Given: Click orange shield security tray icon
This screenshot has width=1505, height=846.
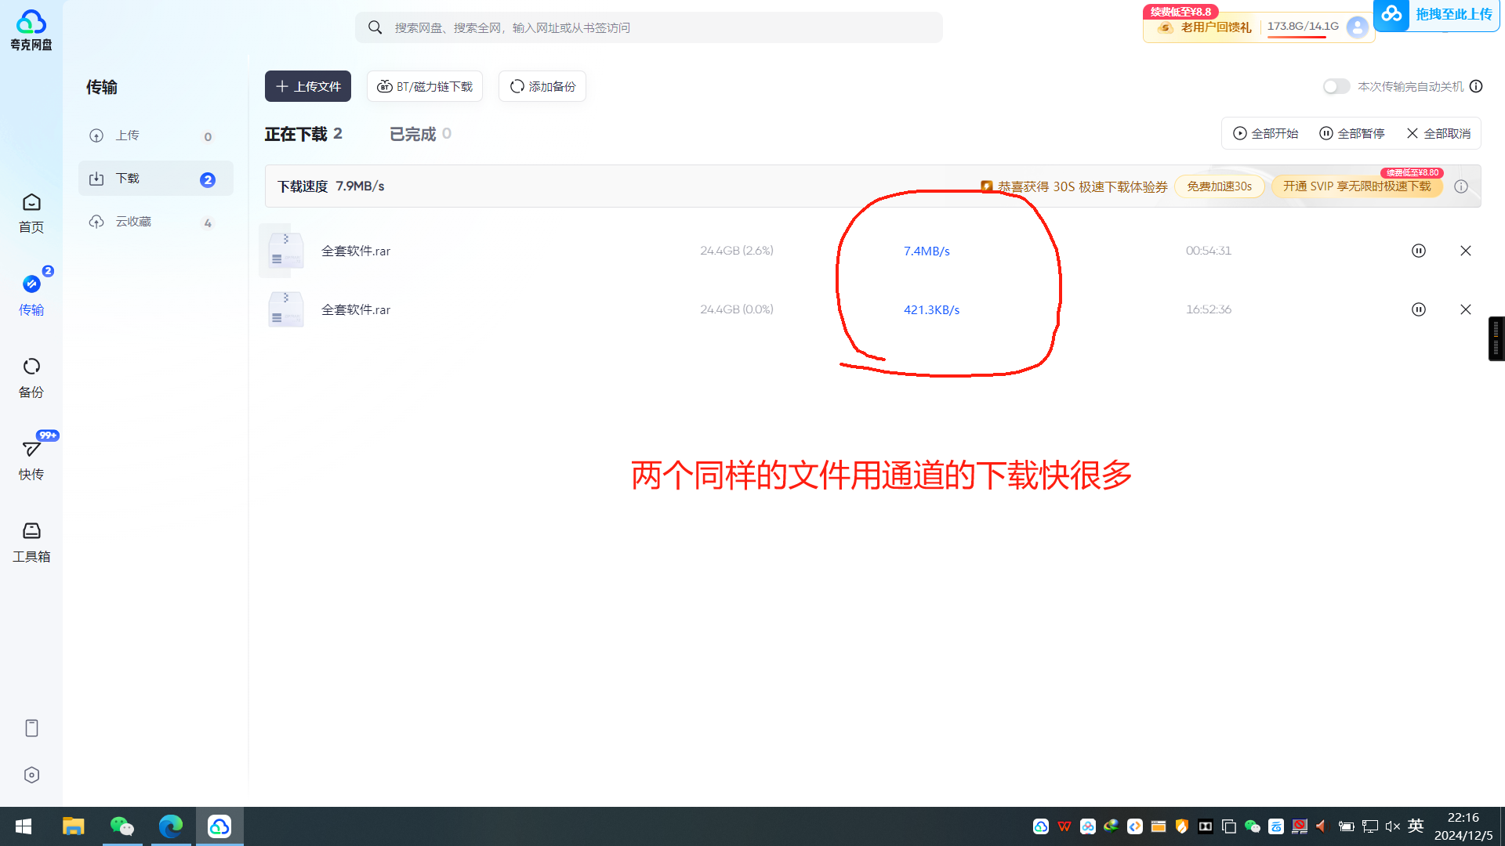Looking at the screenshot, I should [1182, 826].
